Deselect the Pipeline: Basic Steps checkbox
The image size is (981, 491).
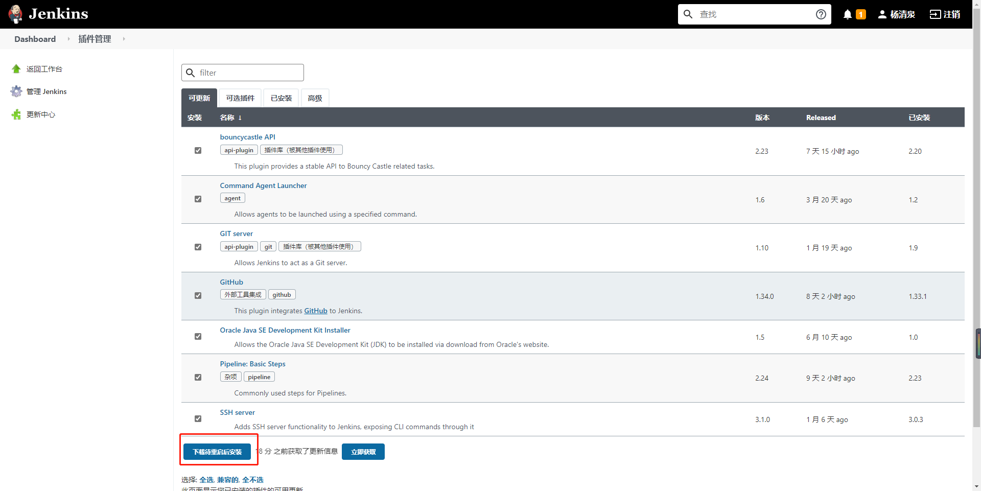pos(198,378)
